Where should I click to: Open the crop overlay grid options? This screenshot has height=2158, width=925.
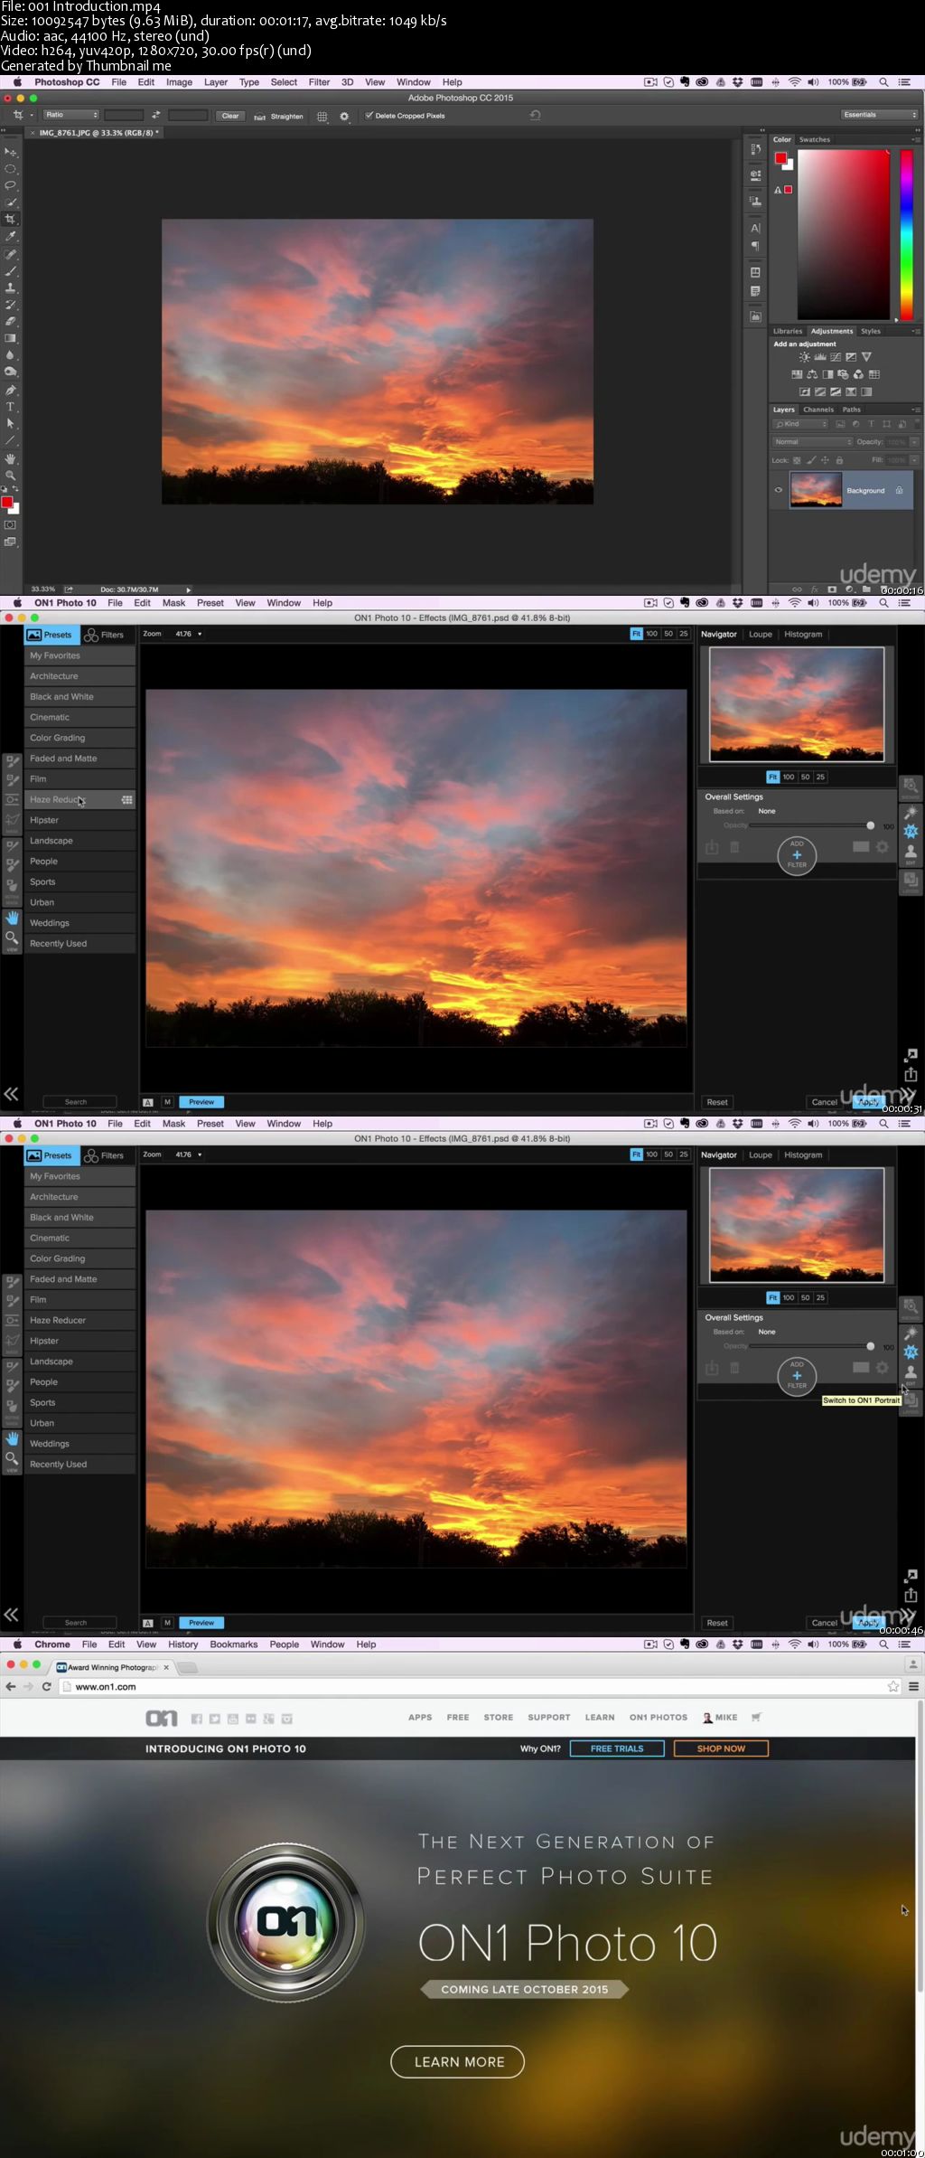[322, 116]
